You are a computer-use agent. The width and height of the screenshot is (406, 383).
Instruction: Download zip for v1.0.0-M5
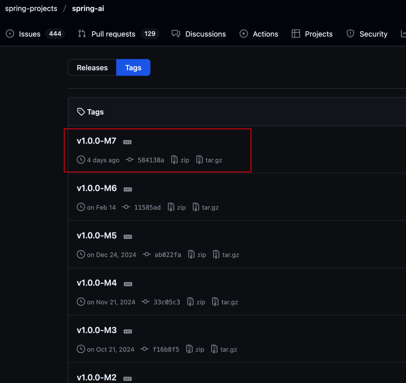click(x=202, y=255)
